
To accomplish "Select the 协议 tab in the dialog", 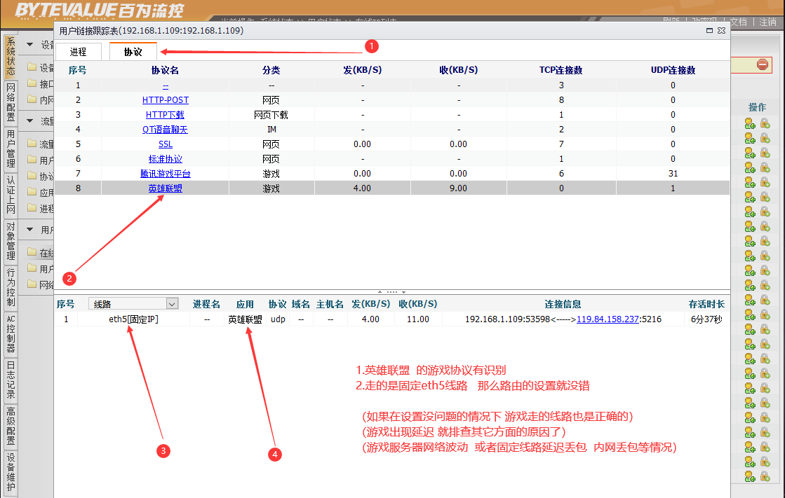I will pyautogui.click(x=133, y=52).
